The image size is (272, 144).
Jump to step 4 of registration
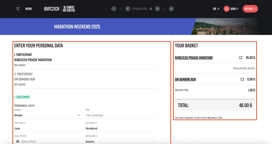pyautogui.click(x=171, y=9)
